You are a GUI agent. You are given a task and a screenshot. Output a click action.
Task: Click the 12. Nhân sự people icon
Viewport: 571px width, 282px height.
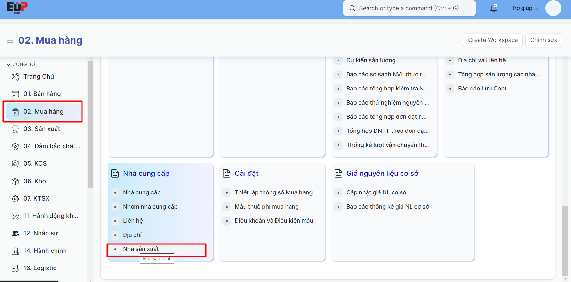15,233
